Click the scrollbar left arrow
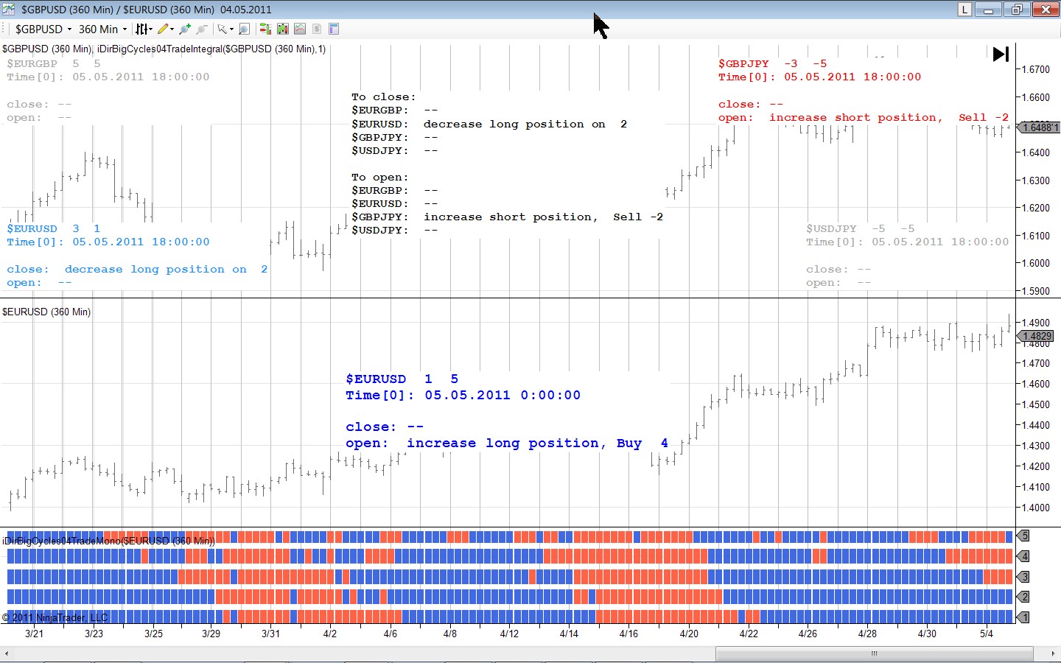 coord(7,653)
